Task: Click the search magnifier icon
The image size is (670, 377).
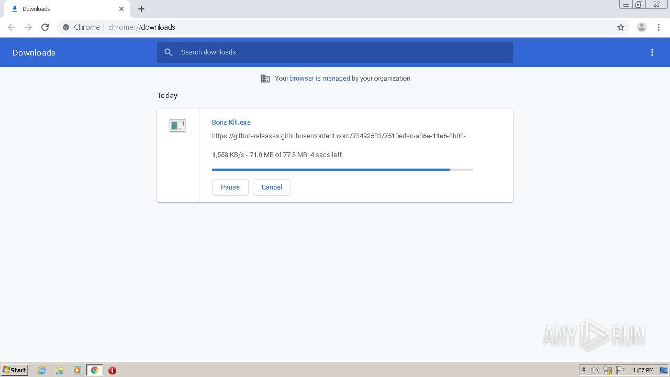Action: click(x=168, y=52)
